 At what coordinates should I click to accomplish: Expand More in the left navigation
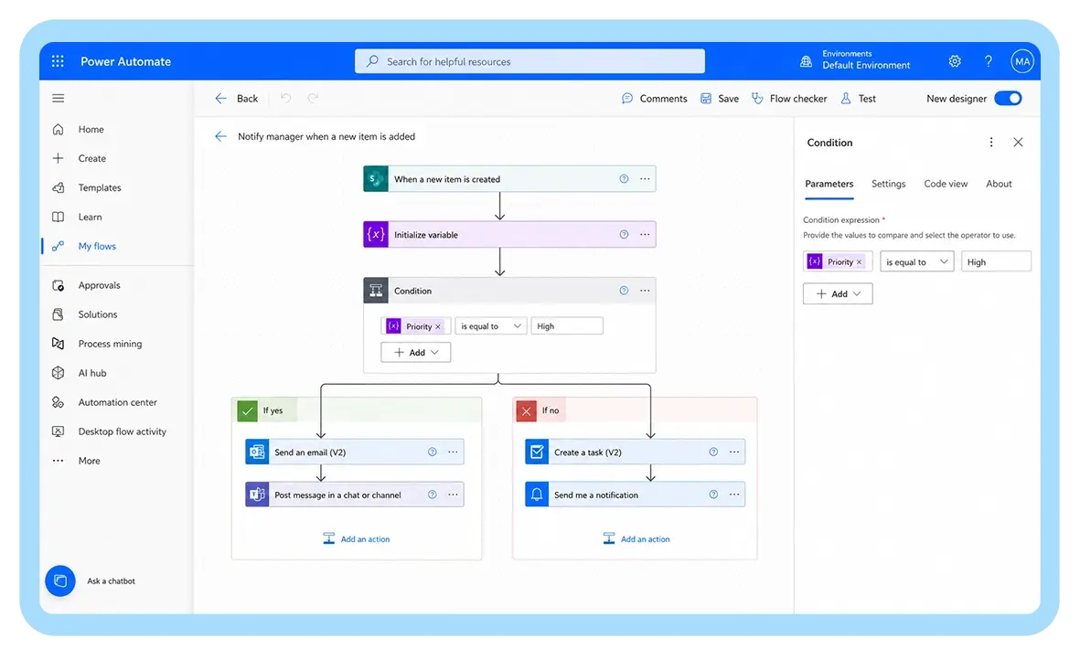[89, 461]
